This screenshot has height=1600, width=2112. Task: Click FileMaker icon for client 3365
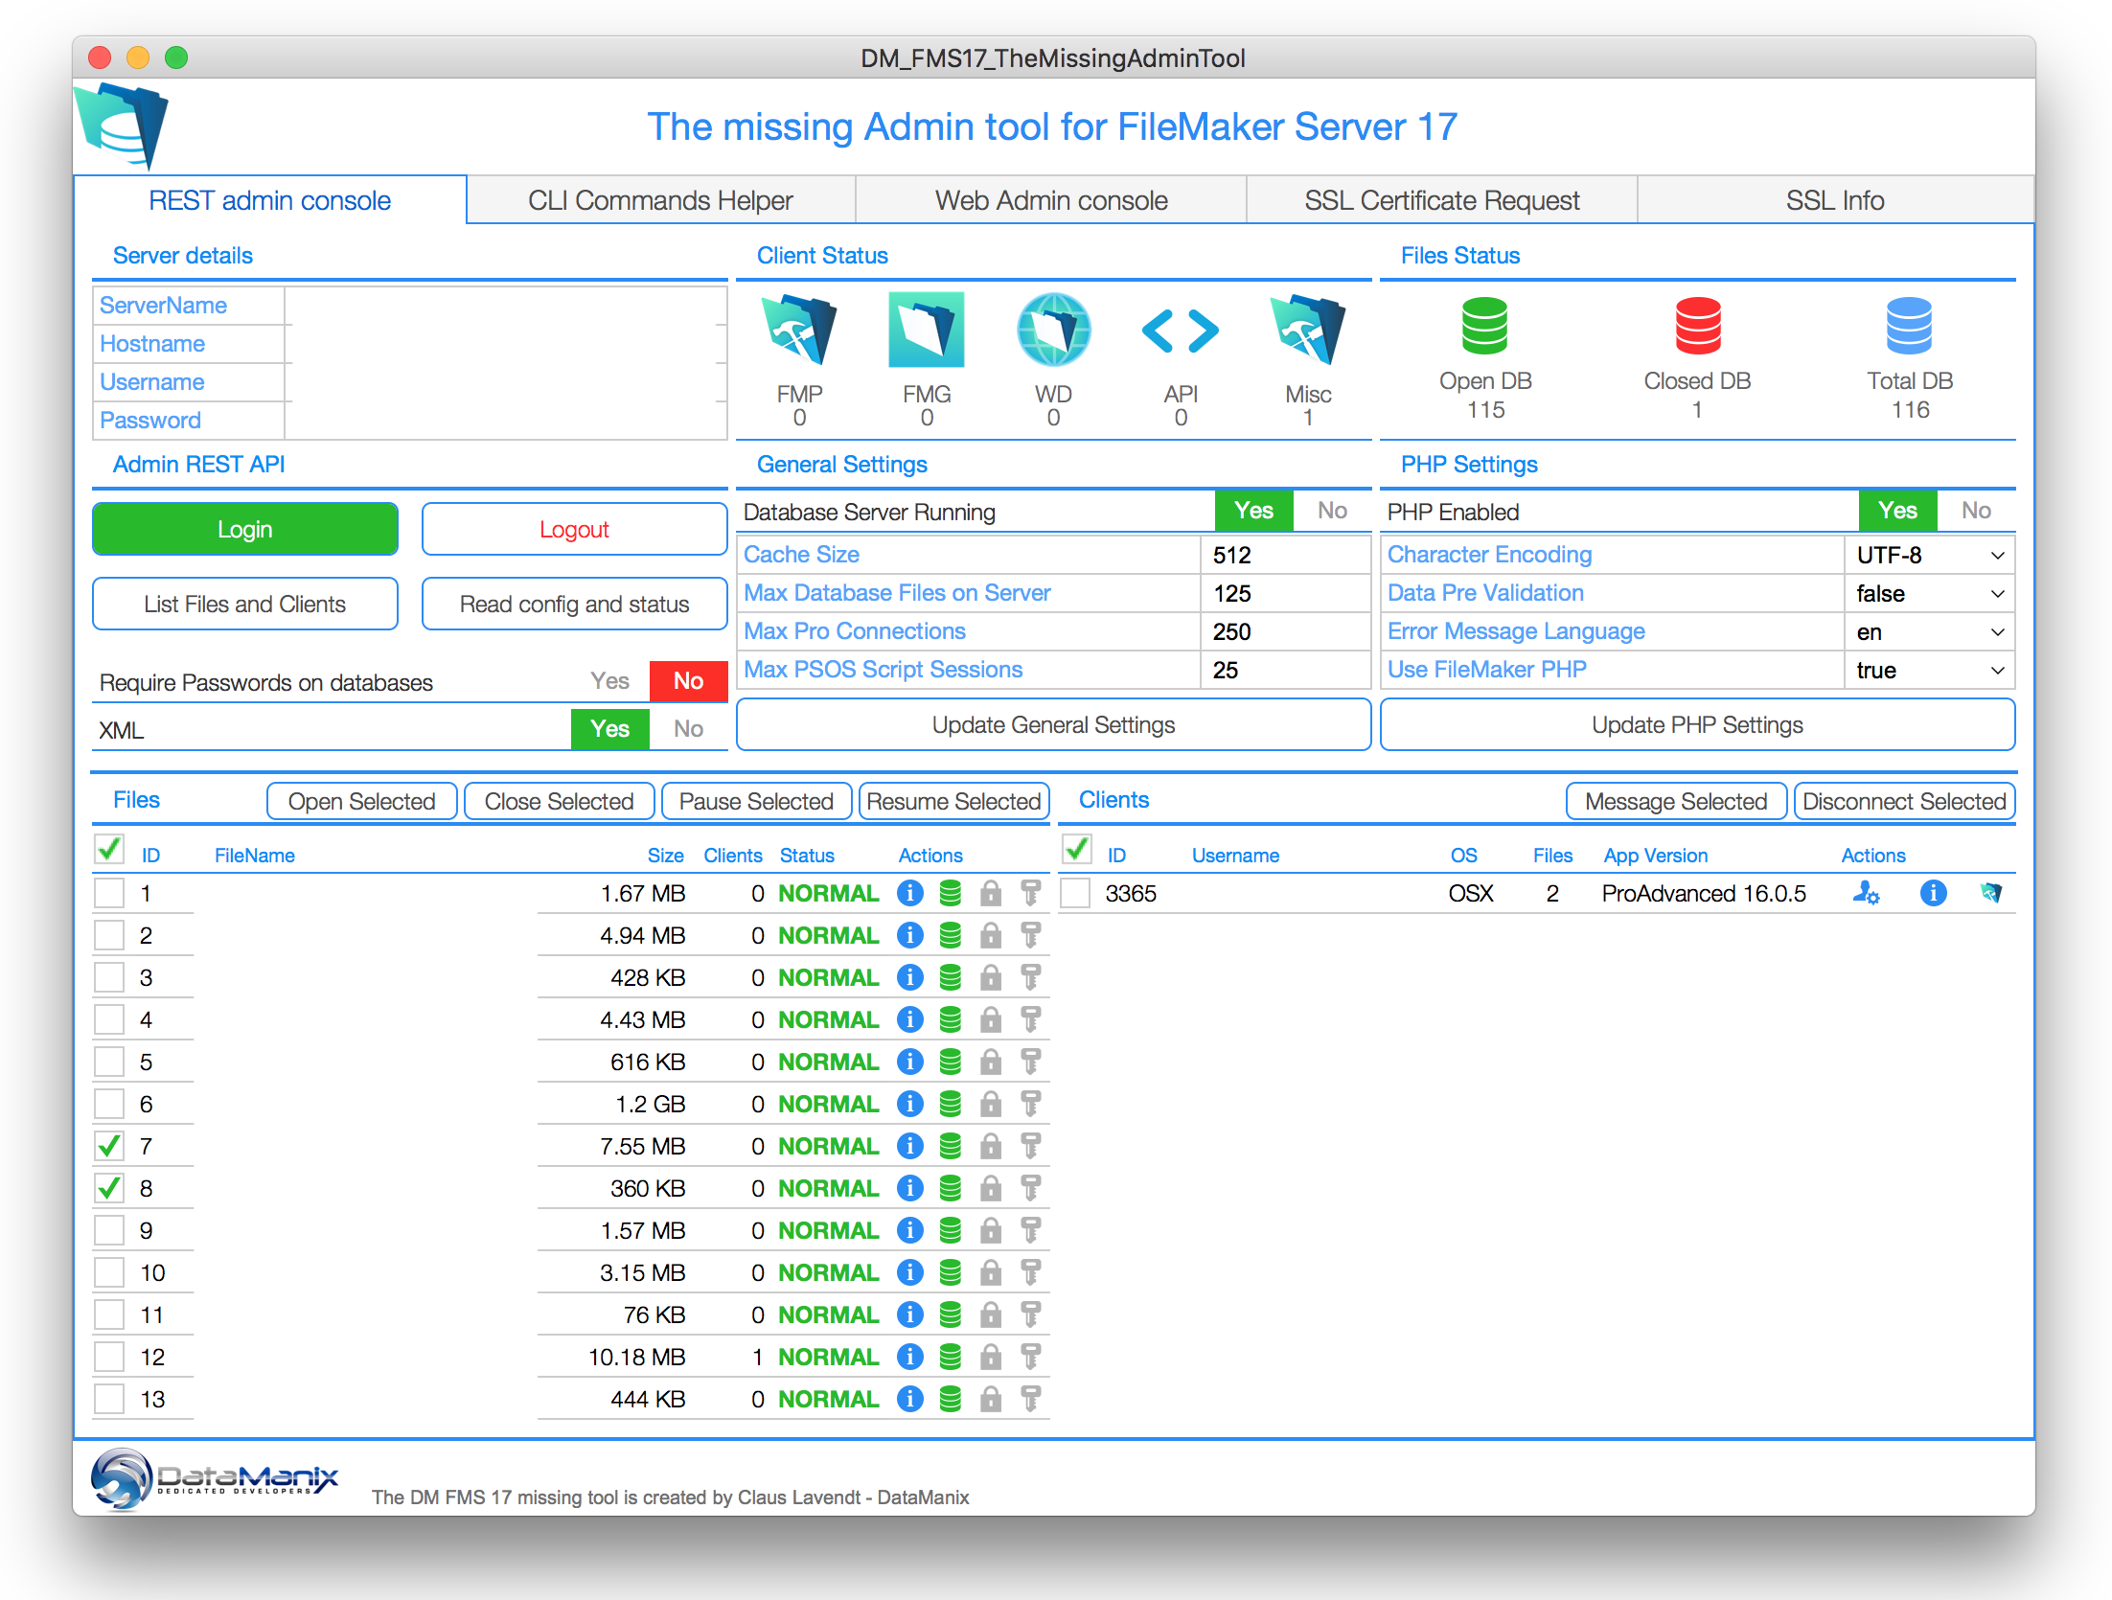tap(1991, 893)
